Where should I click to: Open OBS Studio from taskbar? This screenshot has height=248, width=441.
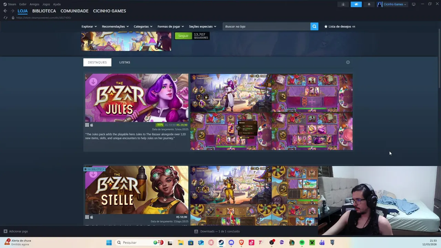point(272,242)
